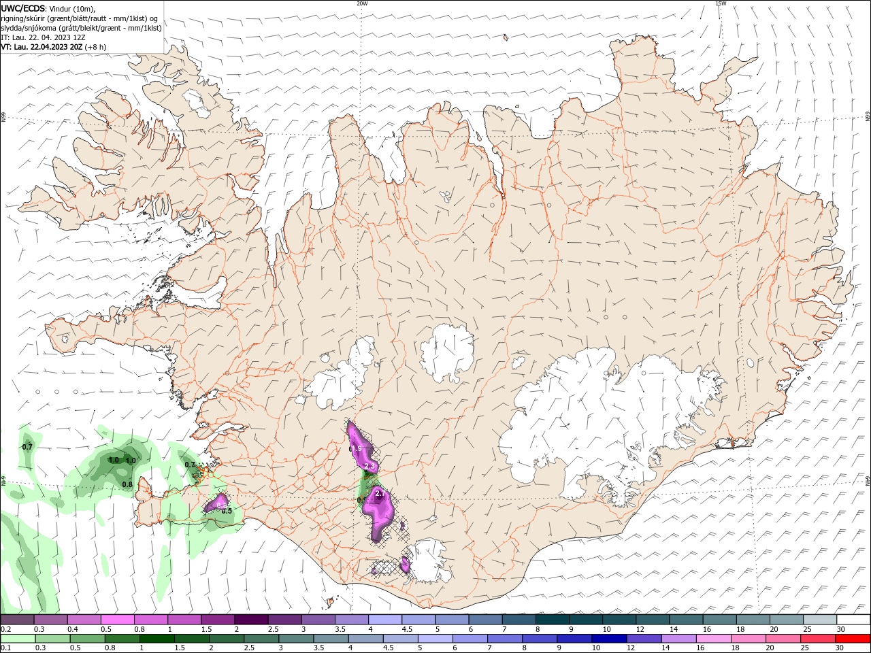Select the bold 'VT: Lau. 22.04.2023 20Z' text
The image size is (871, 653).
(x=42, y=47)
